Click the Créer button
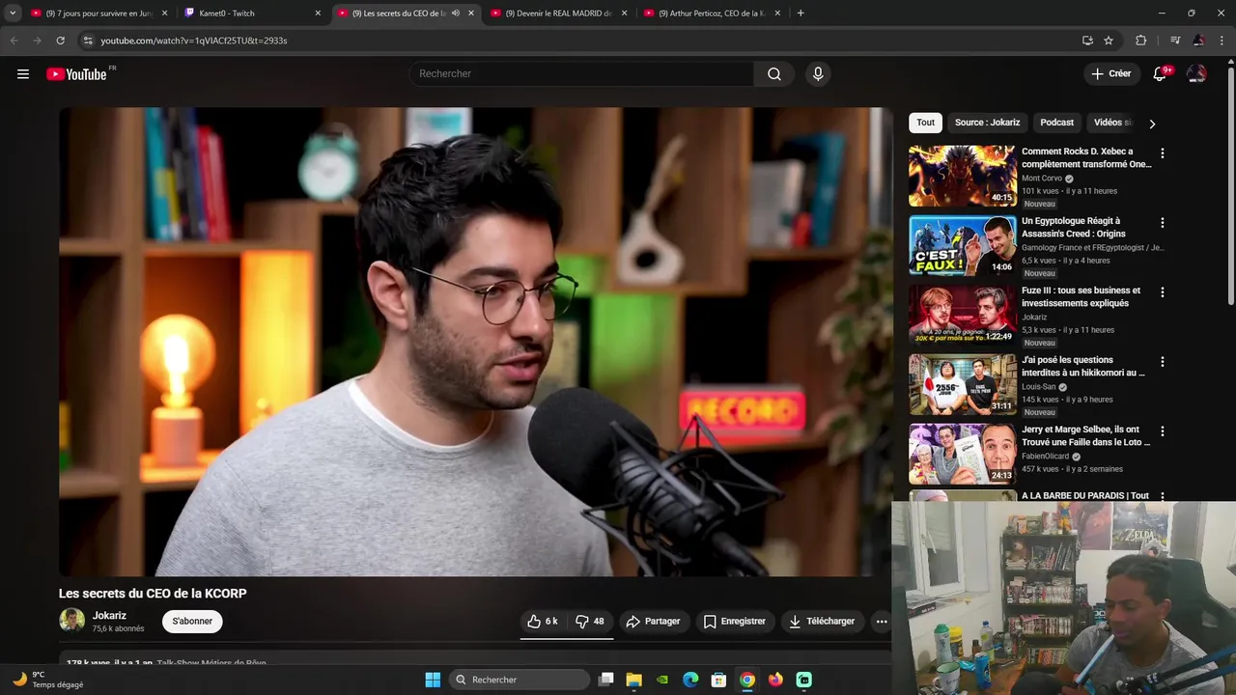Screen dimensions: 1236x695 coord(1110,74)
